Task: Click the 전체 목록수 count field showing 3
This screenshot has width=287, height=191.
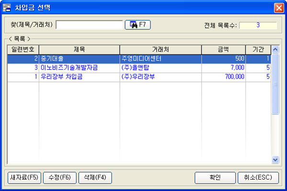Action: point(258,25)
